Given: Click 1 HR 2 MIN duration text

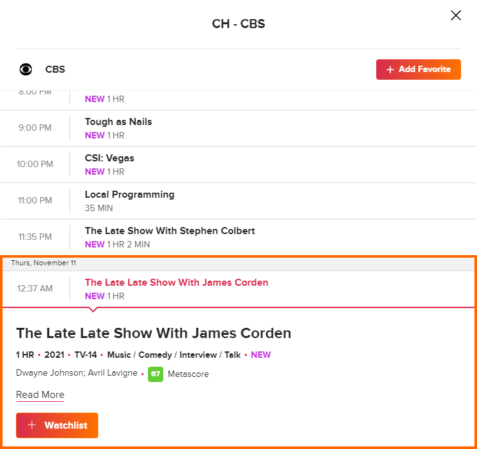Looking at the screenshot, I should pyautogui.click(x=128, y=244).
